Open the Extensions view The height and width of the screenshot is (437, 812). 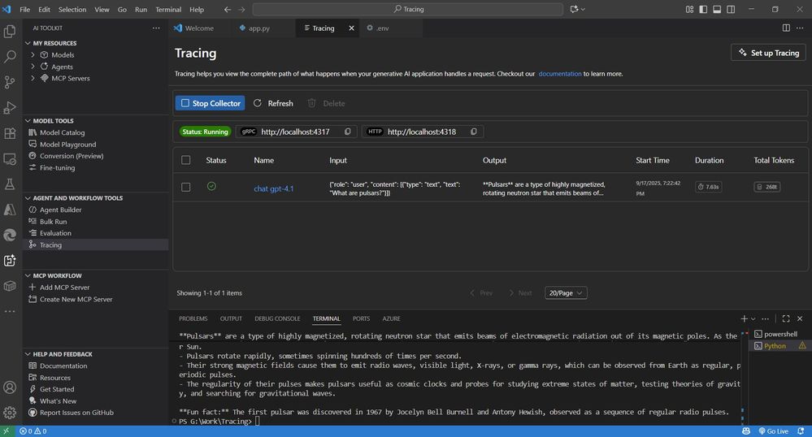[9, 133]
